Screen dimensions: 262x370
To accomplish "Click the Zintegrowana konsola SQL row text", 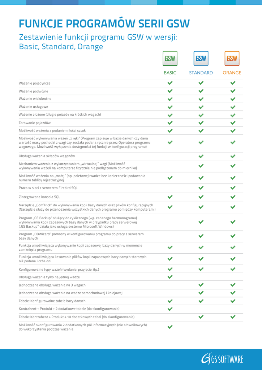I will pyautogui.click(x=39, y=197).
